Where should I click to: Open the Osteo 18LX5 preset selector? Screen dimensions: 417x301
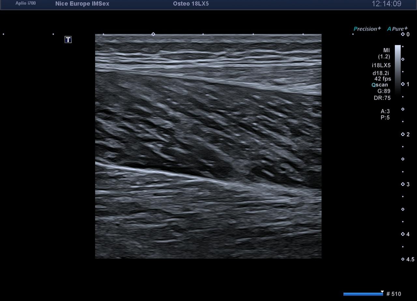191,4
